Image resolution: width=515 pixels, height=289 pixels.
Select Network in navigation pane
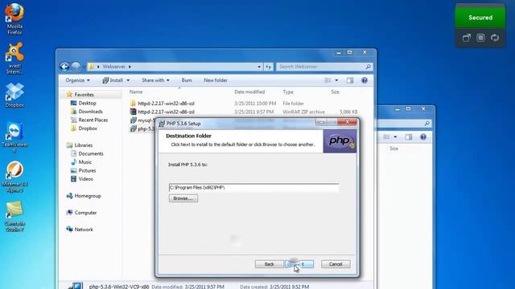tap(84, 230)
